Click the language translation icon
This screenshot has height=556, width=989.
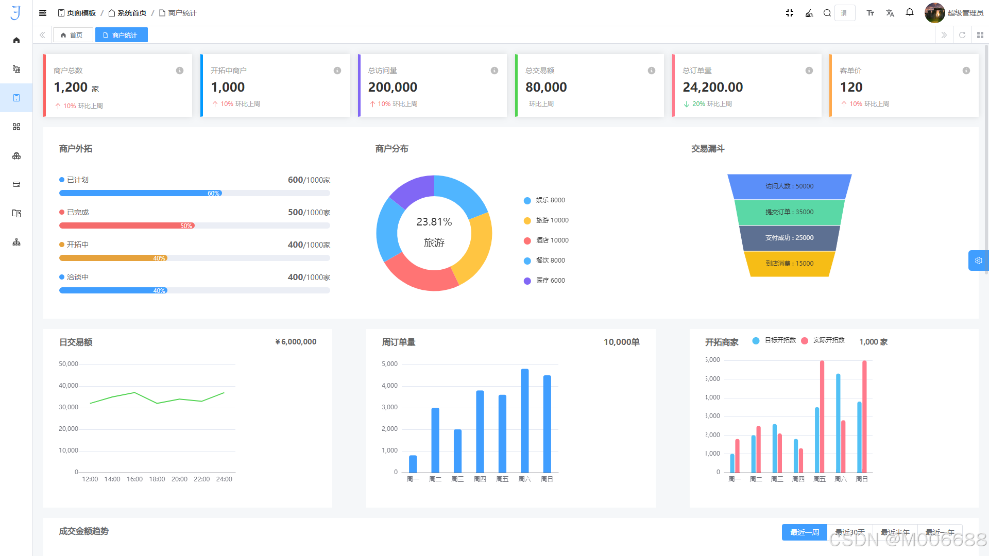point(890,13)
